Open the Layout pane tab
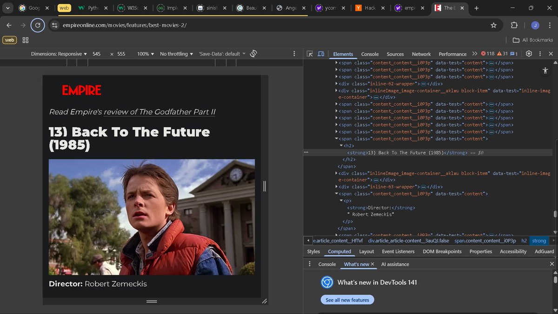 point(366,251)
